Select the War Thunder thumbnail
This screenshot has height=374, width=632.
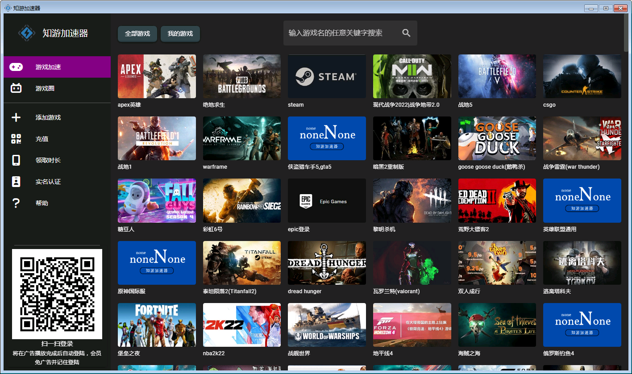coord(582,138)
